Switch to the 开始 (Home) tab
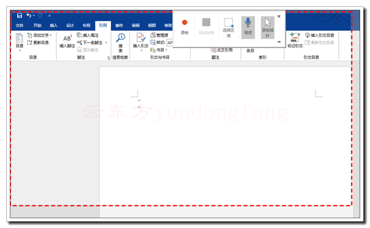 click(37, 25)
